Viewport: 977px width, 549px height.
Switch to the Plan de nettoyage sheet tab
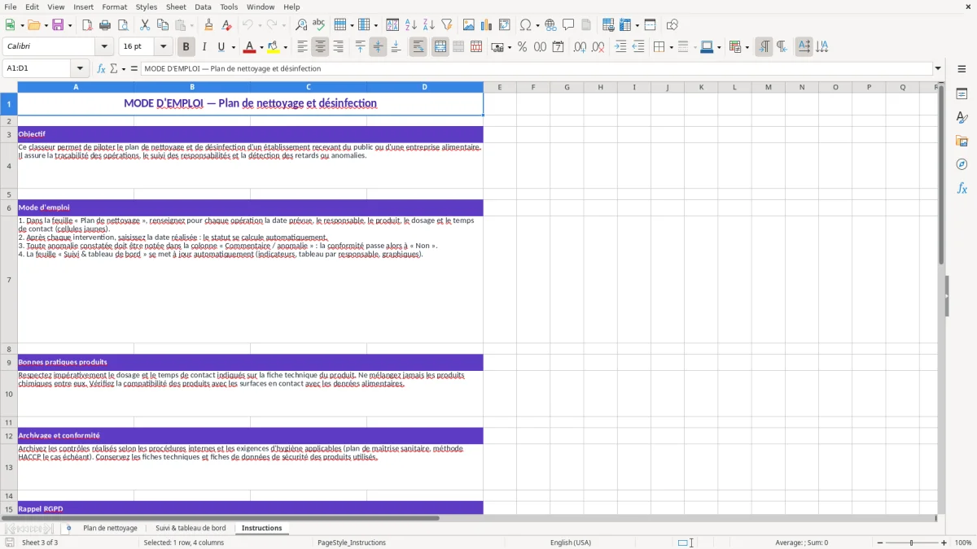(x=110, y=528)
